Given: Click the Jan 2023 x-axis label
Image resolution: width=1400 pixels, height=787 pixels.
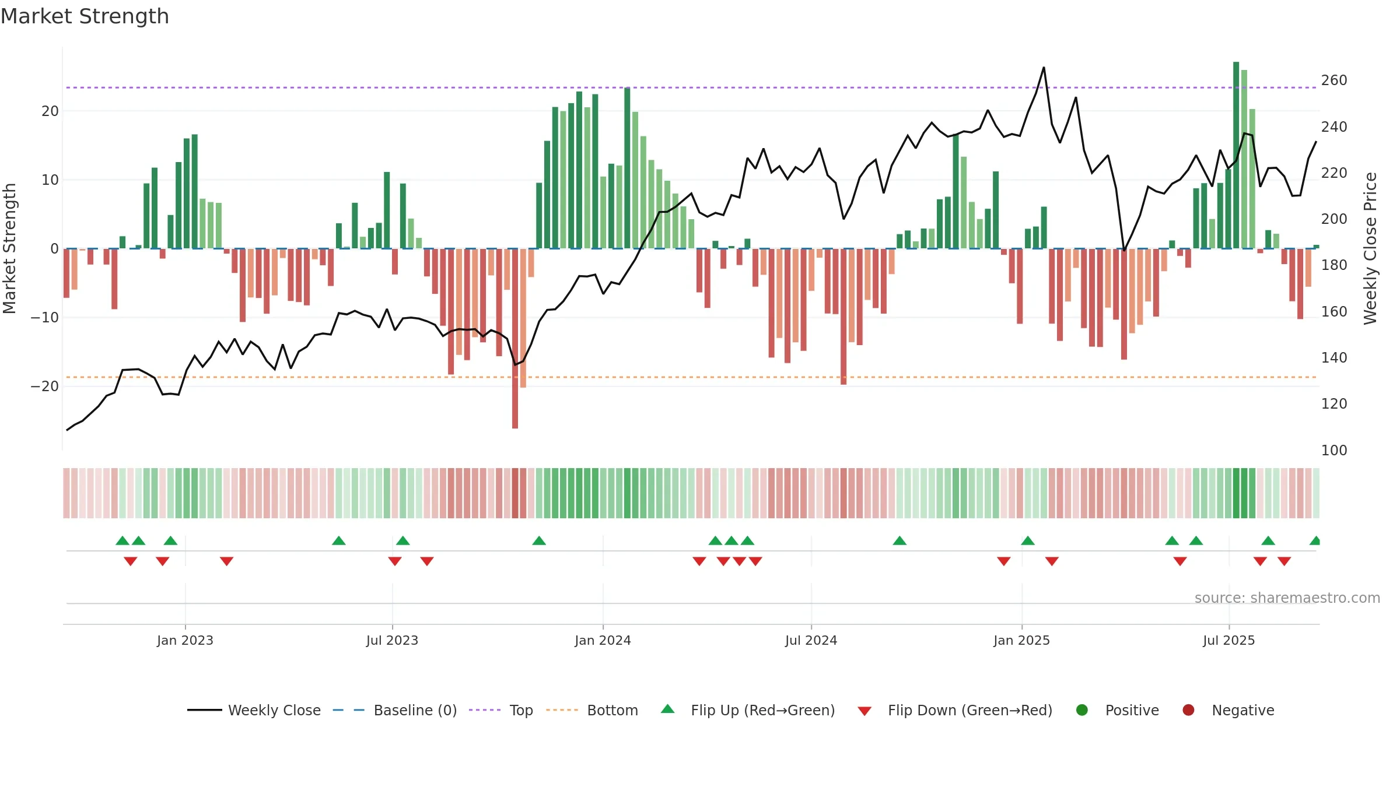Looking at the screenshot, I should (x=185, y=640).
